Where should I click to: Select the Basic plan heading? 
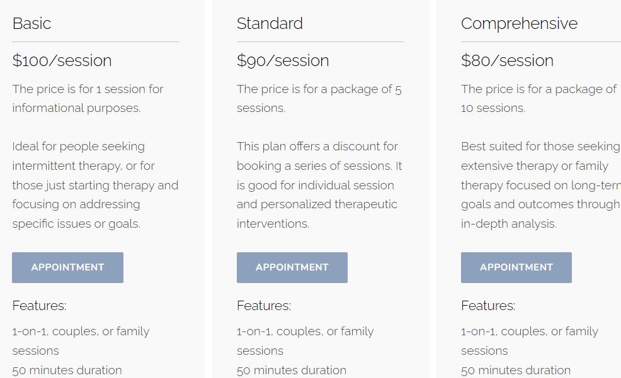coord(31,23)
